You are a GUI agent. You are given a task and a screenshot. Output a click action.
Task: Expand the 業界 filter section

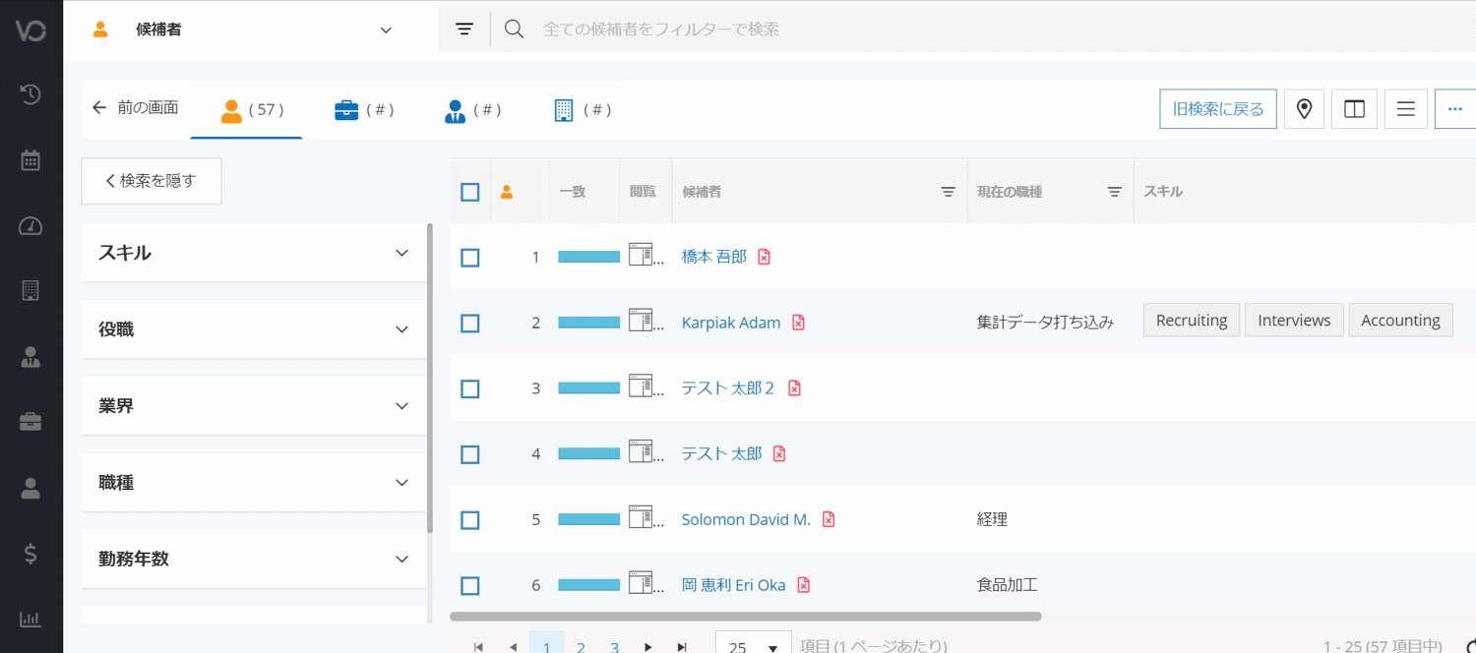(254, 406)
